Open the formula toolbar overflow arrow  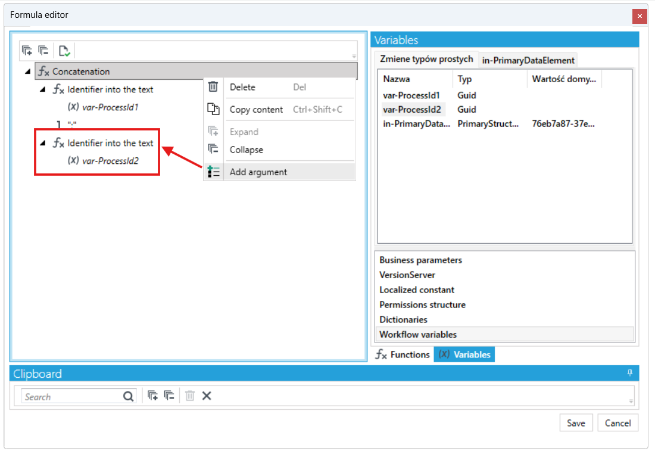[x=354, y=56]
